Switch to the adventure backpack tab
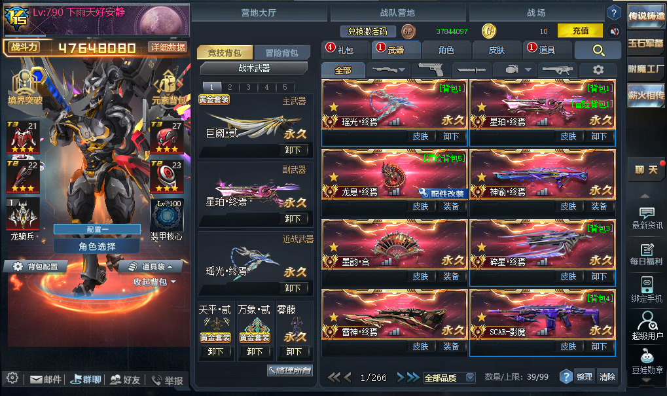 (283, 53)
